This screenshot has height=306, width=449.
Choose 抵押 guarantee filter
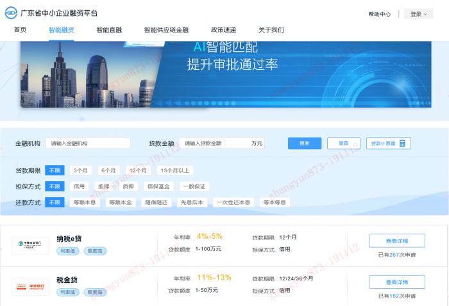click(x=104, y=186)
